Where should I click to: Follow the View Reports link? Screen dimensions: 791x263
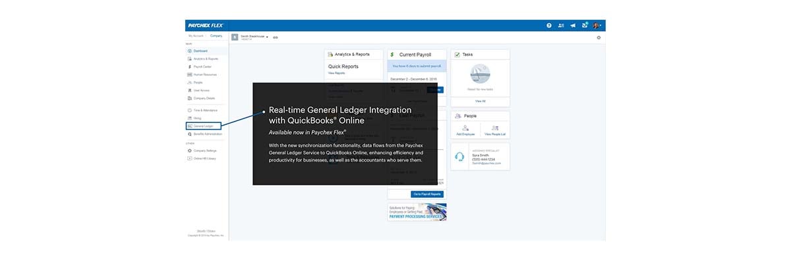(x=336, y=73)
